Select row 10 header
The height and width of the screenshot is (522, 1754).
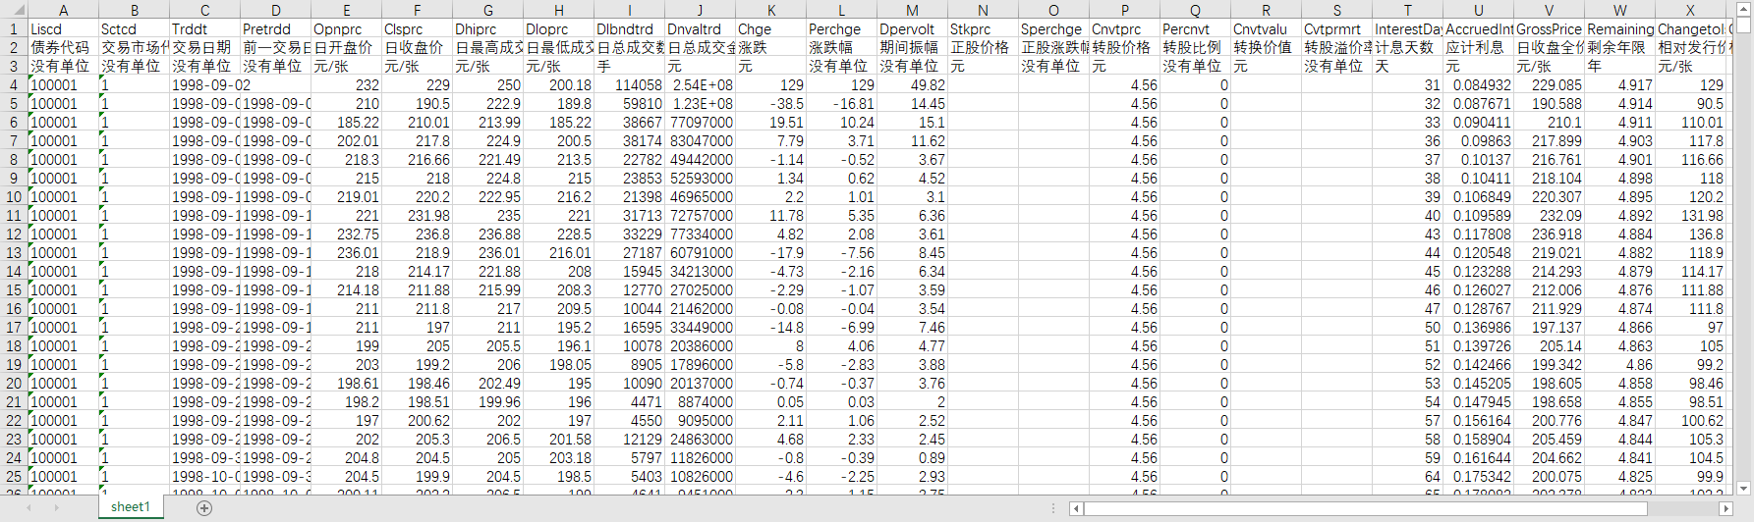pyautogui.click(x=14, y=197)
